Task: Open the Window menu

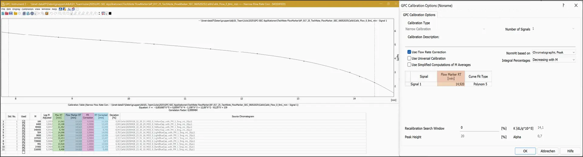Action: click(46, 9)
